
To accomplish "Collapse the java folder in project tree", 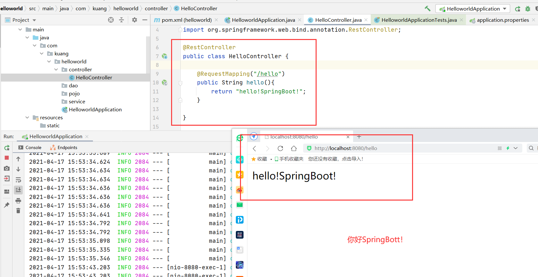I will pyautogui.click(x=27, y=37).
